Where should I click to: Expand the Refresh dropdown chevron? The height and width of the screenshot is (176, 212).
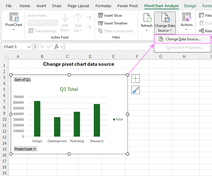pyautogui.click(x=147, y=30)
